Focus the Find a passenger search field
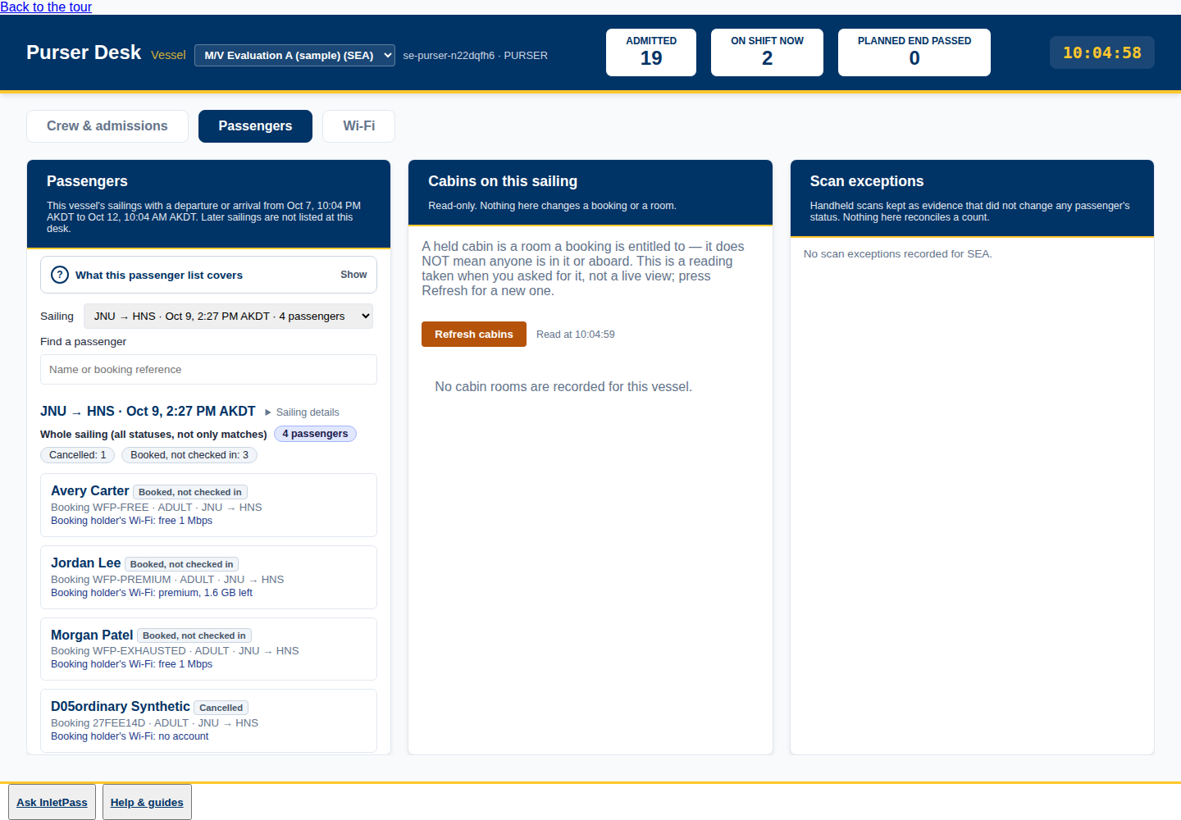The width and height of the screenshot is (1181, 820). click(208, 370)
